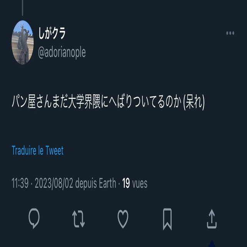
Task: Select the depuis Earth source label
Action: (96, 183)
